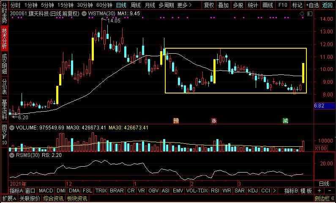Expand the RSMS(30) indicator dropdown arrow

(11, 155)
